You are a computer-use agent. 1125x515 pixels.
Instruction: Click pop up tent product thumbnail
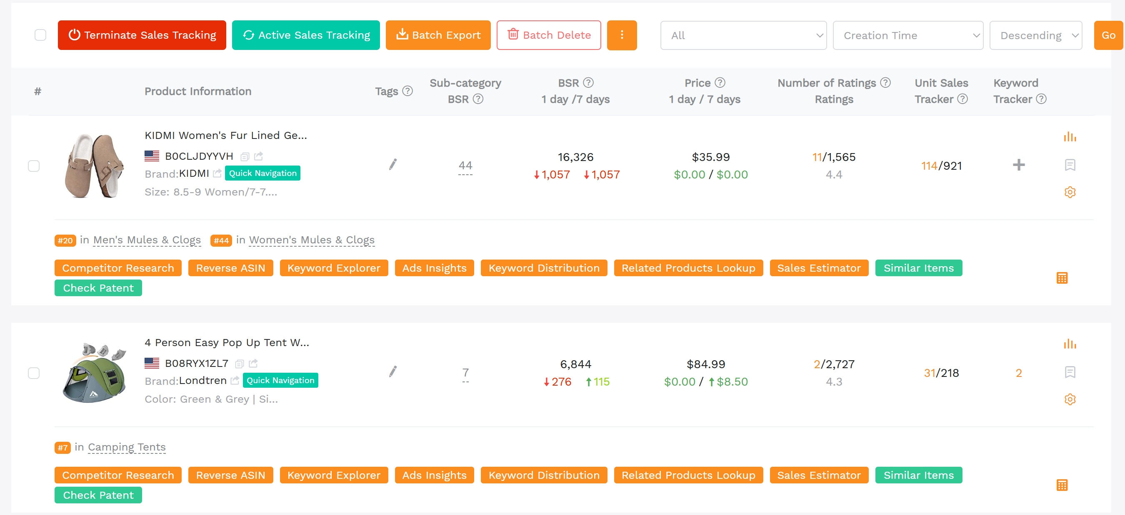click(x=94, y=373)
